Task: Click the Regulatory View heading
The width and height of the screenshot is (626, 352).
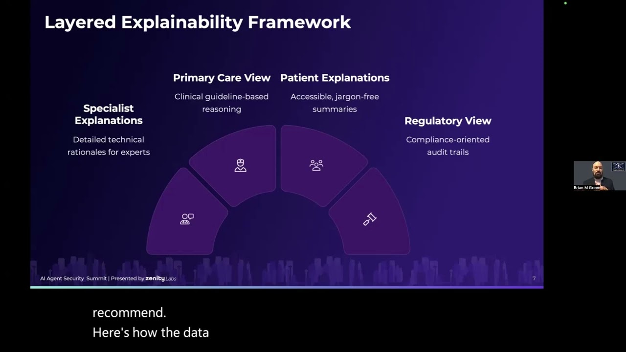Action: [447, 121]
